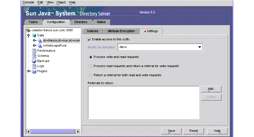The height and width of the screenshot is (137, 254).
Task: Select o=NetscapeRoot suffix
Action: [55, 46]
